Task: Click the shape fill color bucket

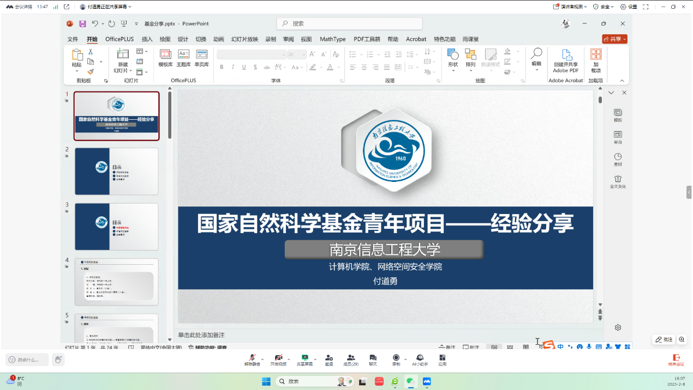Action: [507, 51]
